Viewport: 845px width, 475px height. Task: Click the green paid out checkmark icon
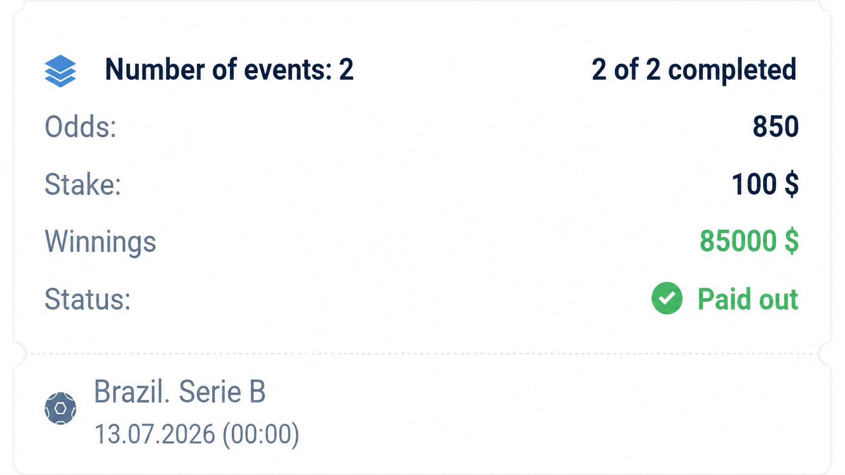pos(667,298)
